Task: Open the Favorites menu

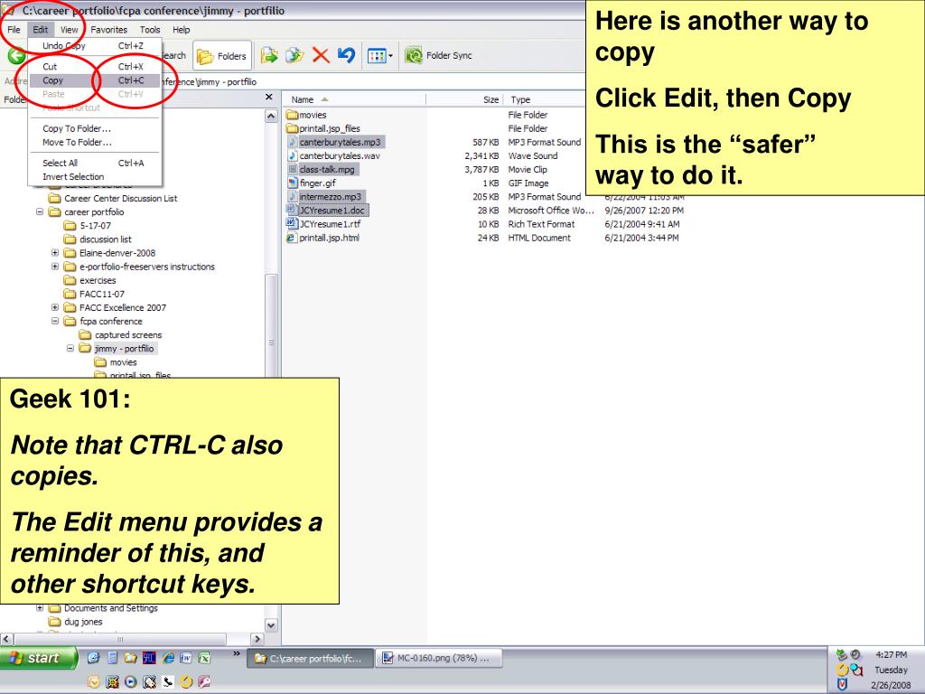Action: pos(108,30)
